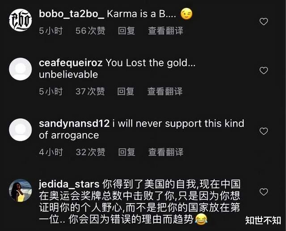View the 56 likes on first comment
286x231 pixels.
click(x=90, y=31)
